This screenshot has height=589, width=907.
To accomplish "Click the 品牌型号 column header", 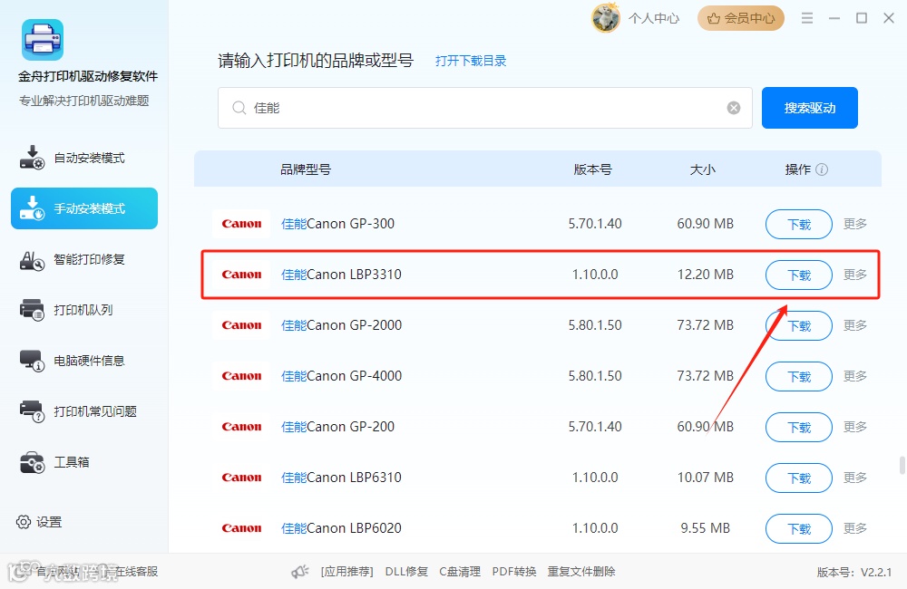I will point(306,169).
